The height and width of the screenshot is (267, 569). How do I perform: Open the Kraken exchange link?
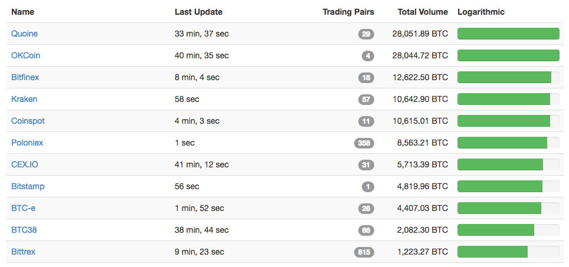(24, 99)
